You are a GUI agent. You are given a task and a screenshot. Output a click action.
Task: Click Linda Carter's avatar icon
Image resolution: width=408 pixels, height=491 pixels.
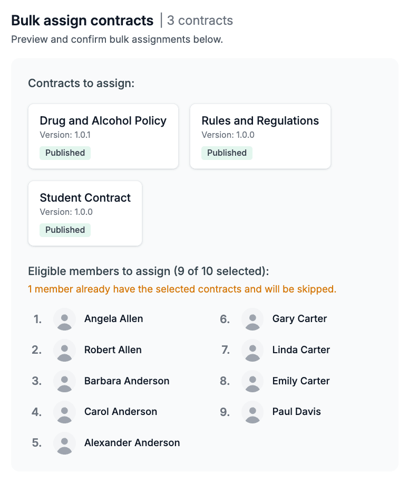[x=252, y=350]
